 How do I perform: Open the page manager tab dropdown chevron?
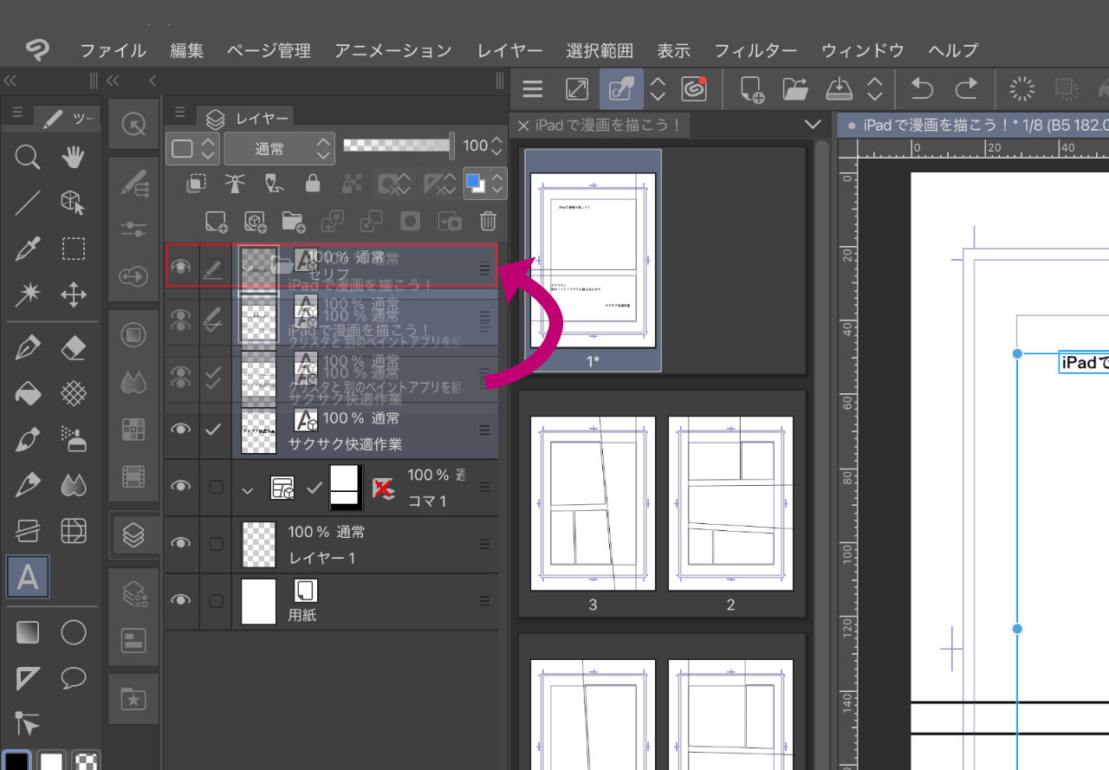tap(812, 125)
